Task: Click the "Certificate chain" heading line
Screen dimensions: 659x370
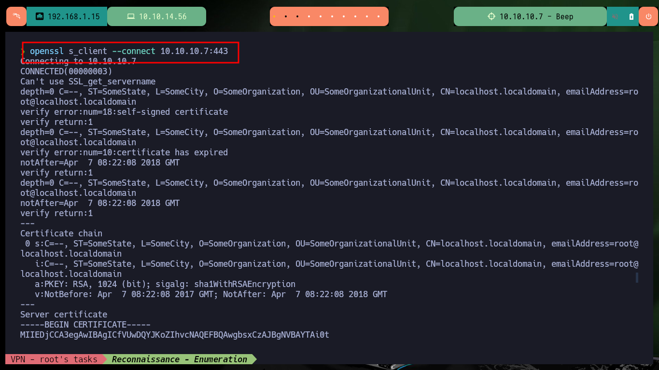Action: point(61,233)
